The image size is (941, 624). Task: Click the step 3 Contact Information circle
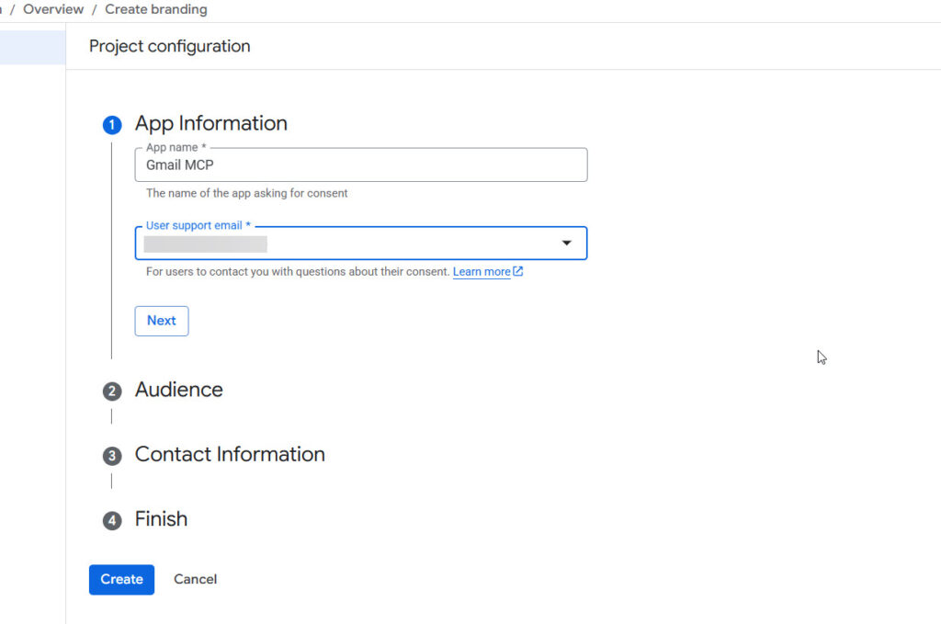(x=111, y=455)
